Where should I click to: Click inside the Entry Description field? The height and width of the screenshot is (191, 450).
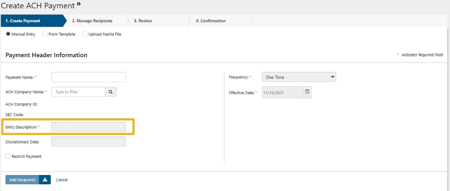[x=89, y=127]
